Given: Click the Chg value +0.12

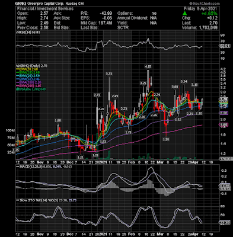Looking at the screenshot, I should click(x=212, y=18).
